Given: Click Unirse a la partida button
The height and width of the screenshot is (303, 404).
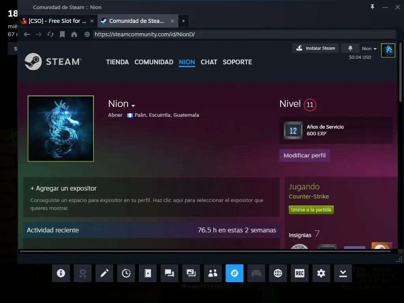Looking at the screenshot, I should (x=311, y=210).
